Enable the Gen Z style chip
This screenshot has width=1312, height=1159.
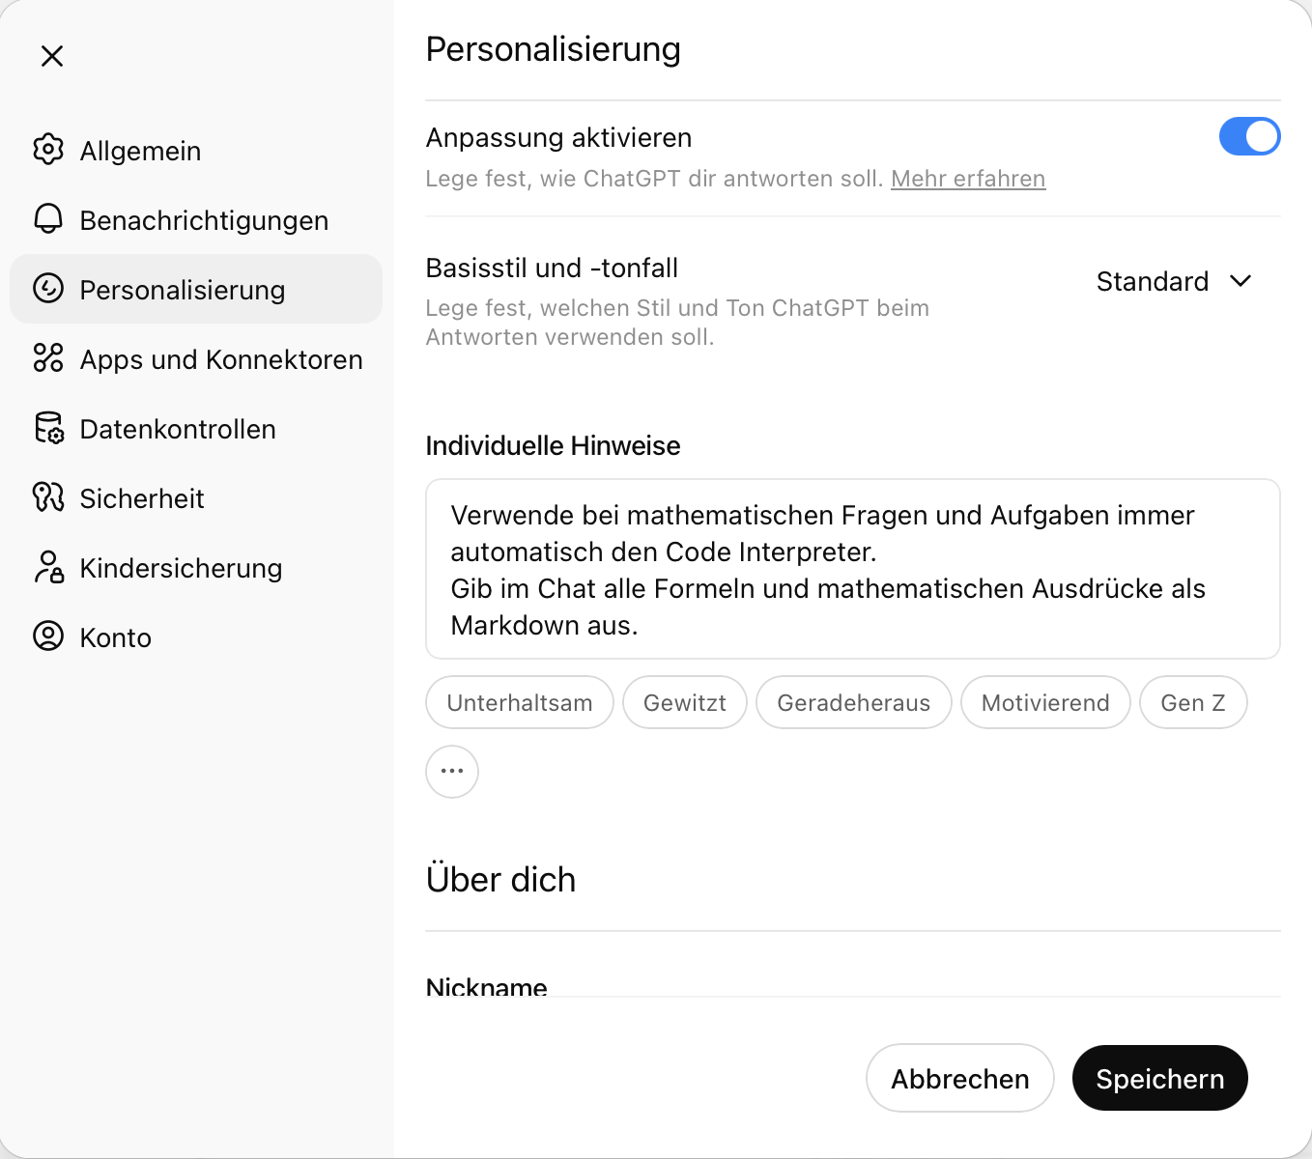click(1193, 702)
